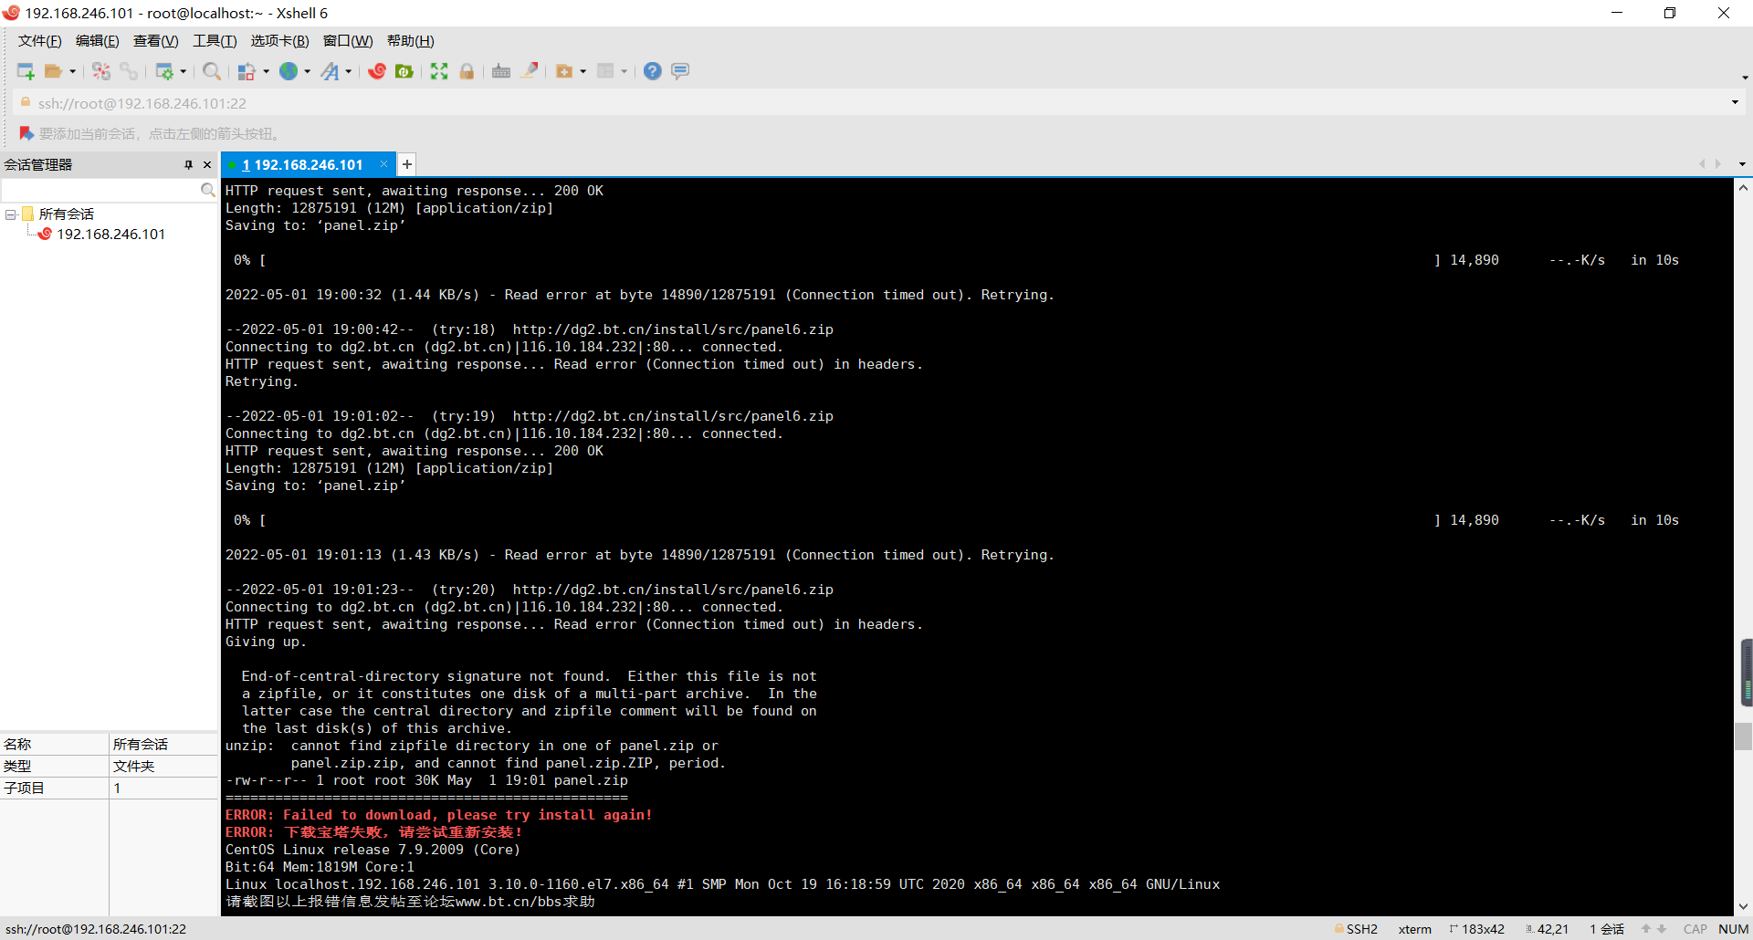This screenshot has width=1753, height=940.
Task: Expand the address bar history dropdown
Action: pos(1735,102)
